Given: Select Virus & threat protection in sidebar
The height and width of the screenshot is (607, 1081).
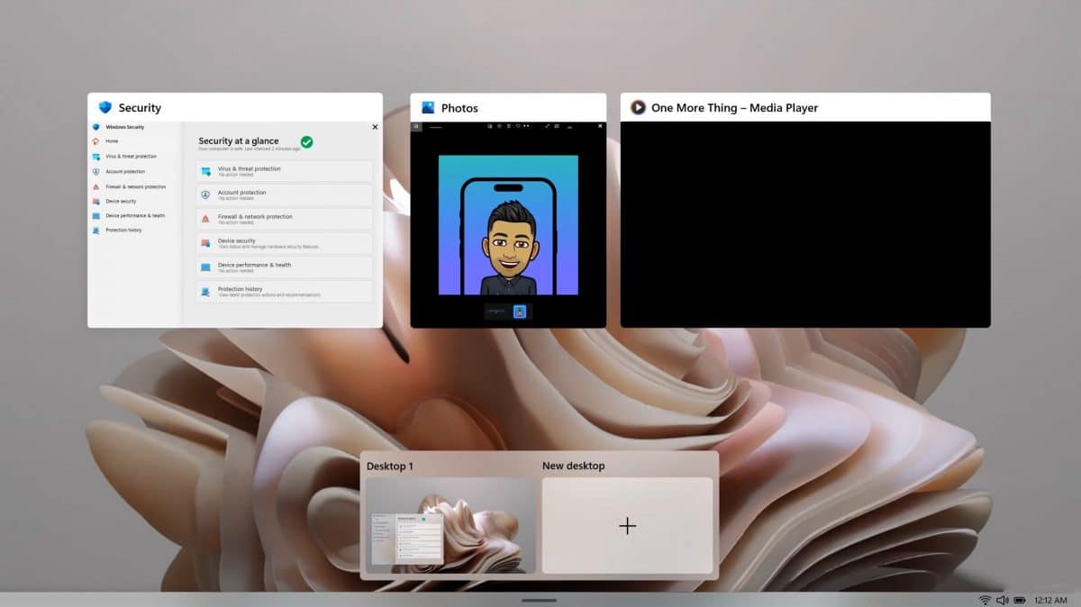Looking at the screenshot, I should 130,157.
